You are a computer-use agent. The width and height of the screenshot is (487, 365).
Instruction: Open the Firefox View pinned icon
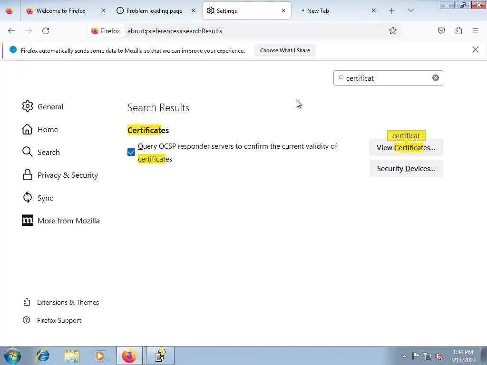(10, 11)
